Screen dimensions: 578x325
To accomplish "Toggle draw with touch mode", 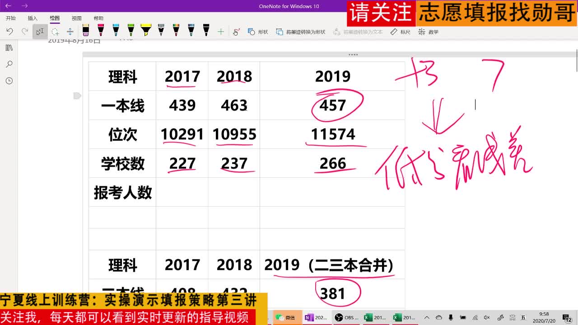I will 236,32.
